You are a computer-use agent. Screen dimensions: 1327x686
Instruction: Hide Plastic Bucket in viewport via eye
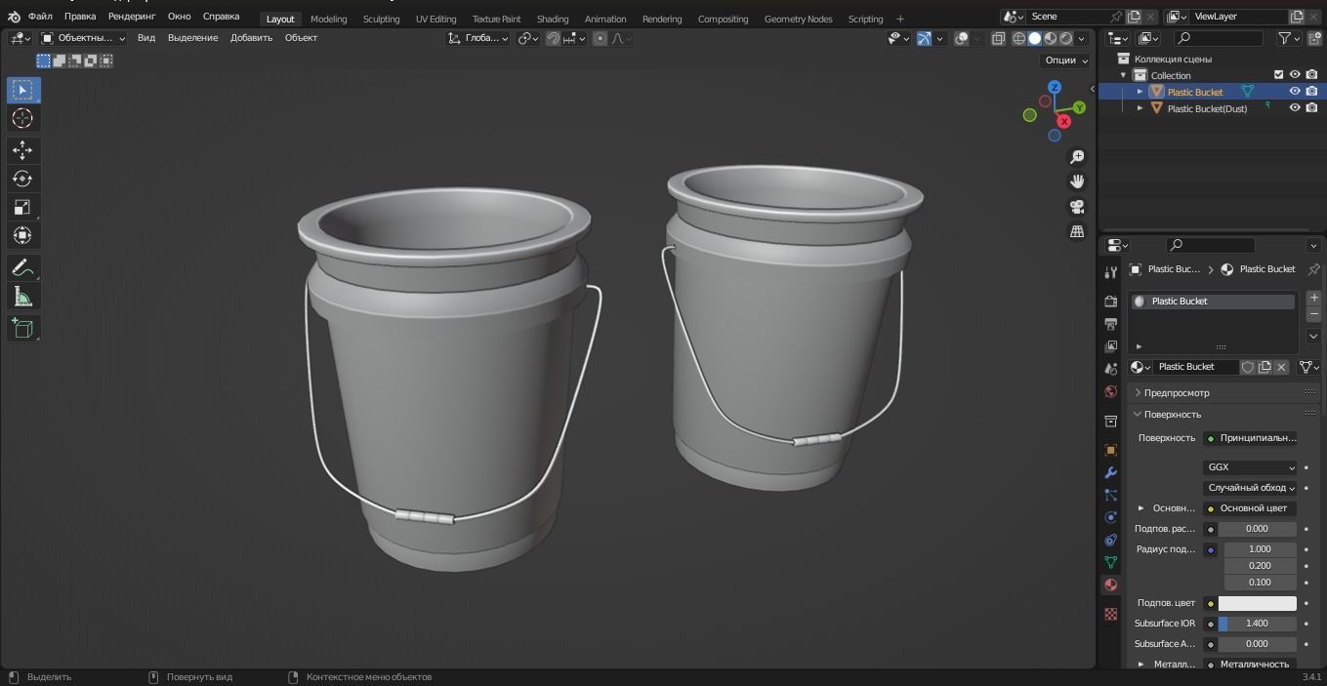point(1295,92)
